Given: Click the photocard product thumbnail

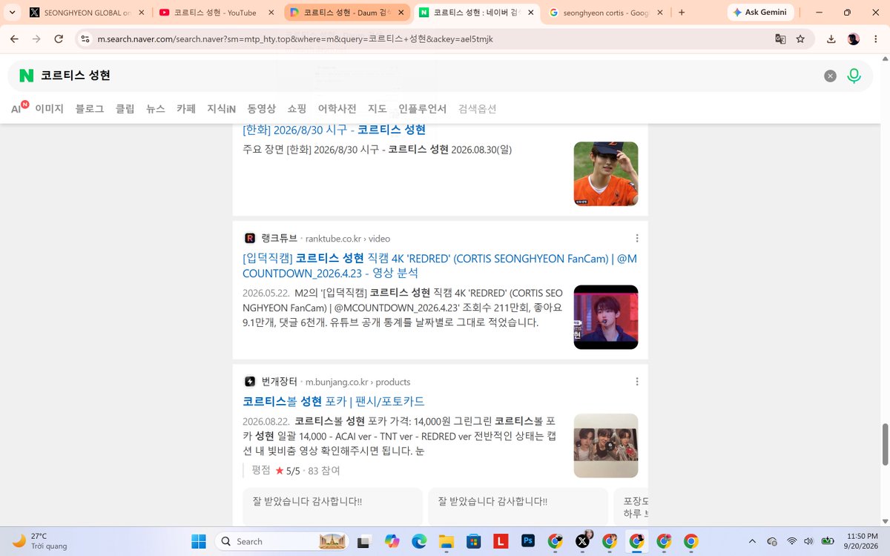Looking at the screenshot, I should tap(606, 446).
